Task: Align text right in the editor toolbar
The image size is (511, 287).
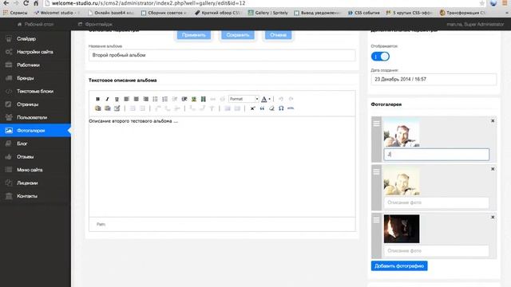Action: pos(145,99)
